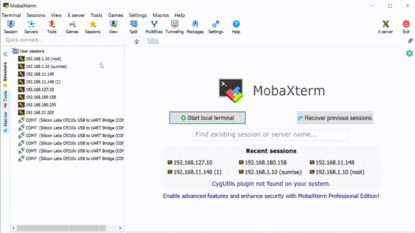Open the Tunneling toolbar icon
415x233 pixels.
(174, 27)
